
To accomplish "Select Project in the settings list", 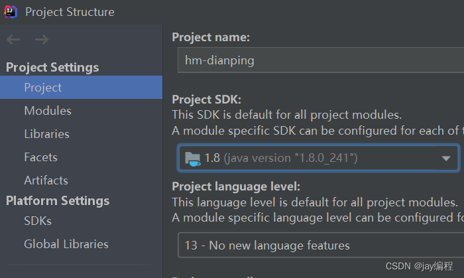I will tap(43, 88).
